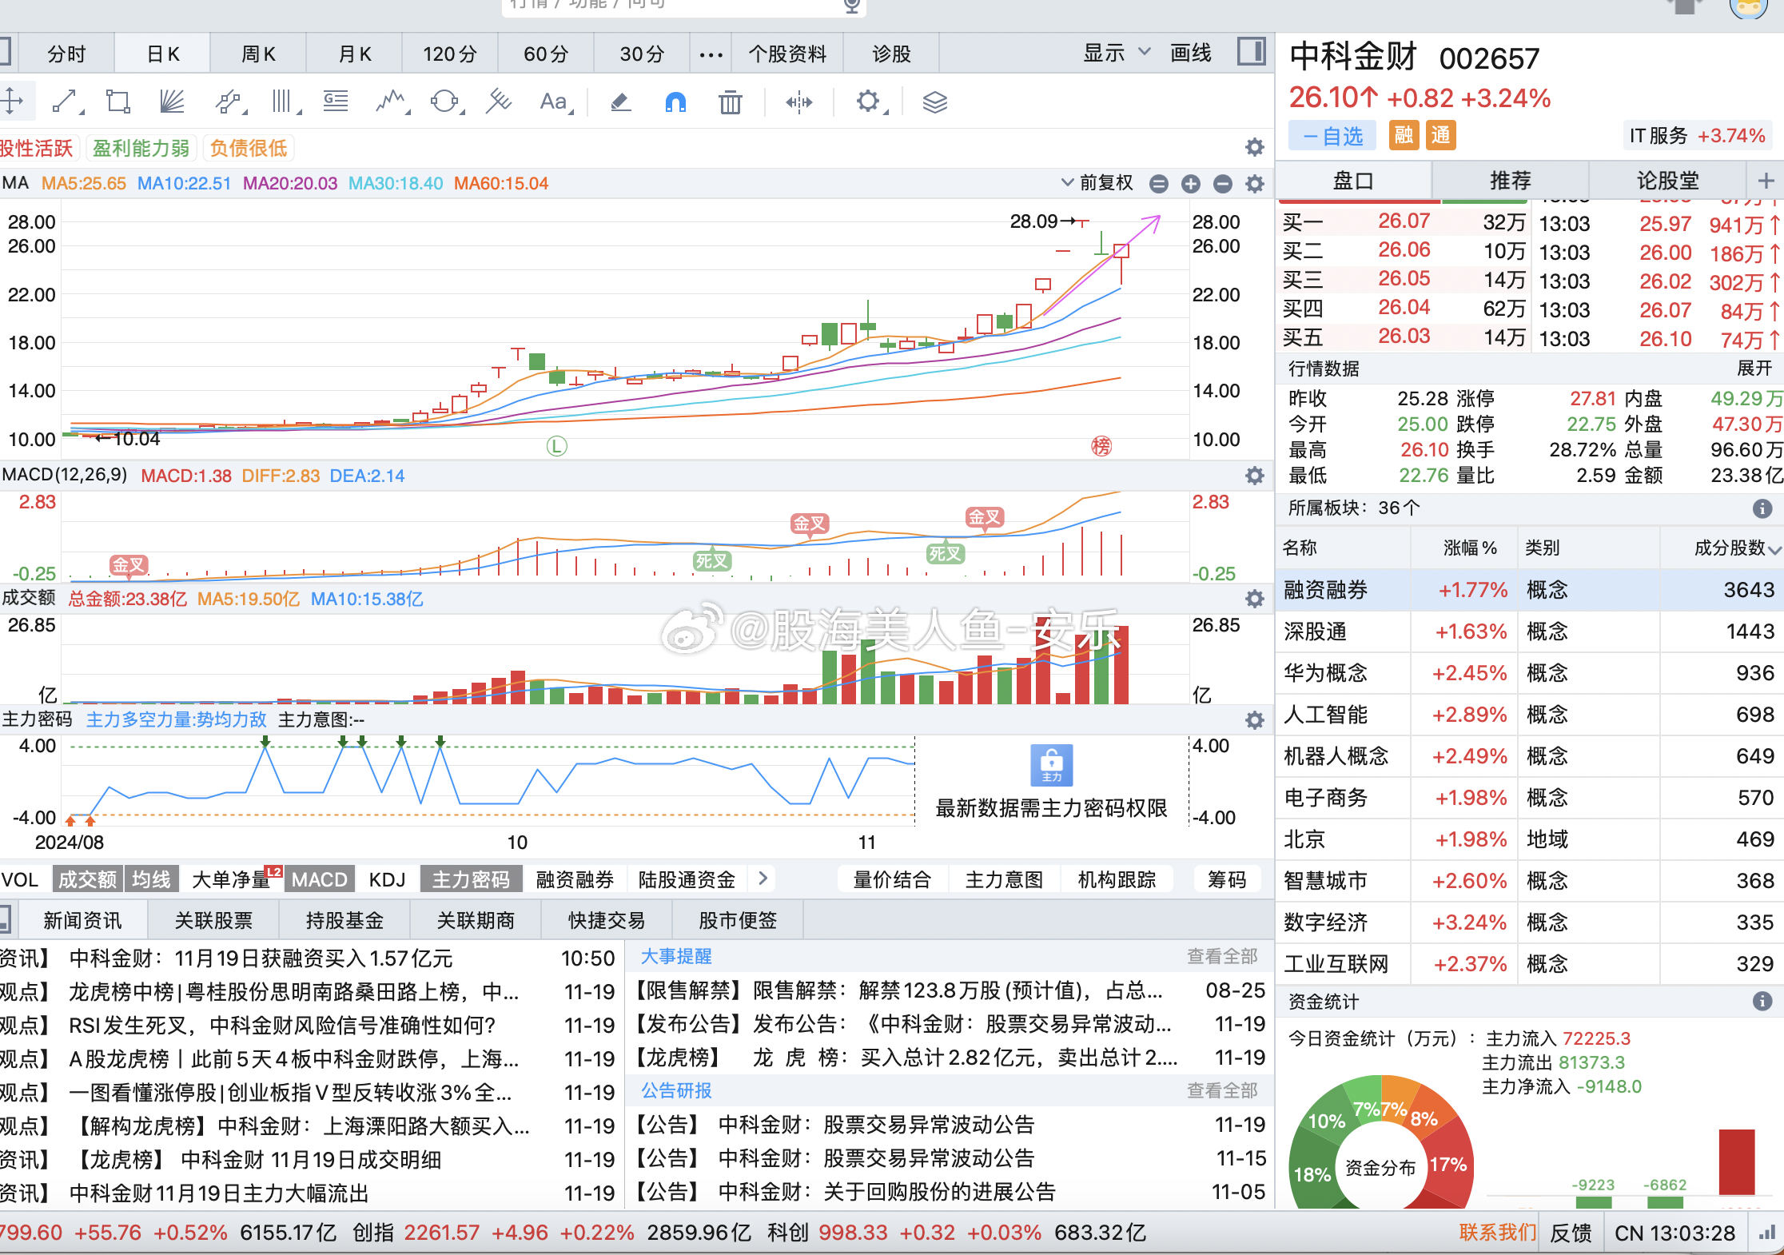Click the 所属板块 info icon
Screen dimensions: 1784x1255
tap(1762, 508)
